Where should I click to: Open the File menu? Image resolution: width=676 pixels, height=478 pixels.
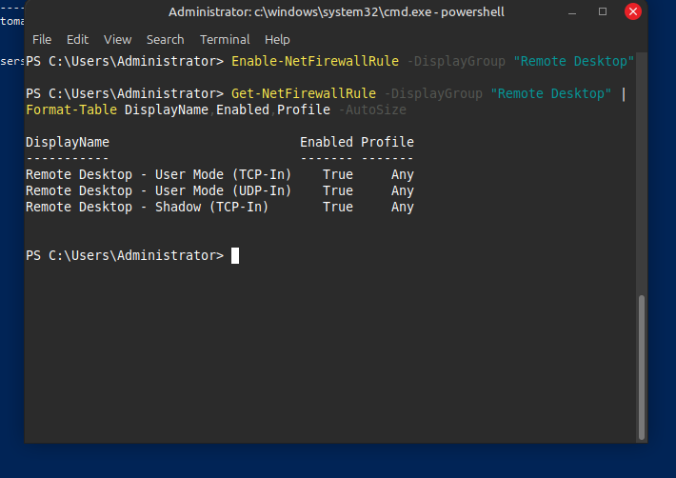coord(42,39)
